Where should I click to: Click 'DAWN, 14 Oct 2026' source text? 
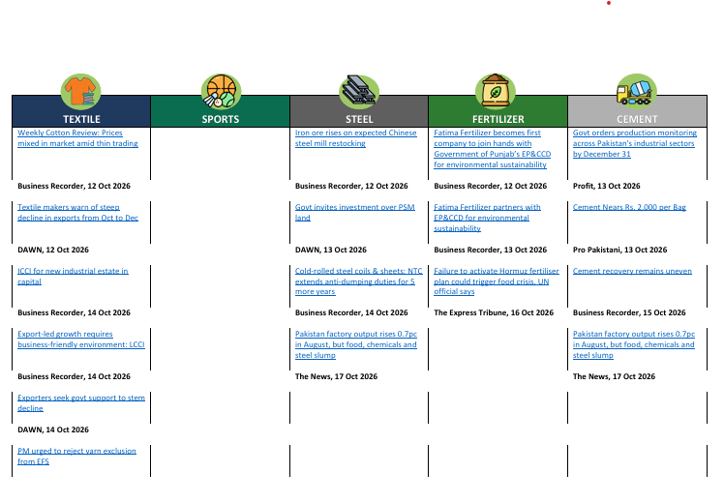(x=53, y=429)
